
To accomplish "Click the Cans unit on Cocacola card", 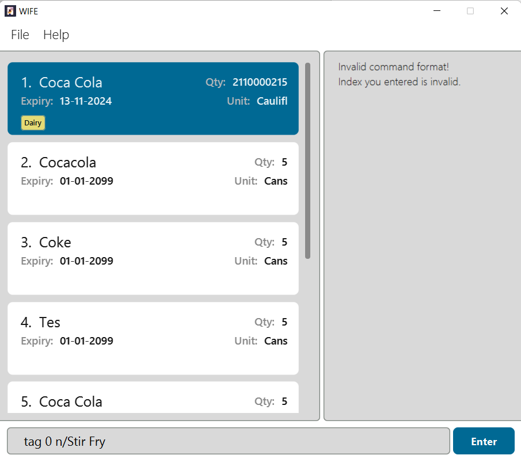I will pyautogui.click(x=276, y=181).
